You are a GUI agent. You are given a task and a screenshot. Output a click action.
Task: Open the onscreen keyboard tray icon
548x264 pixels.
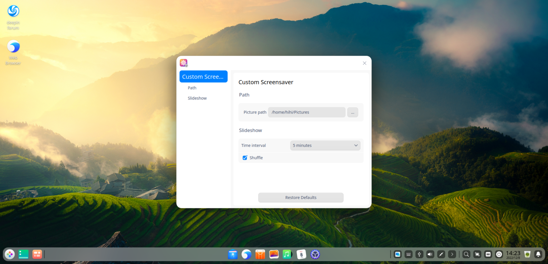click(x=408, y=254)
